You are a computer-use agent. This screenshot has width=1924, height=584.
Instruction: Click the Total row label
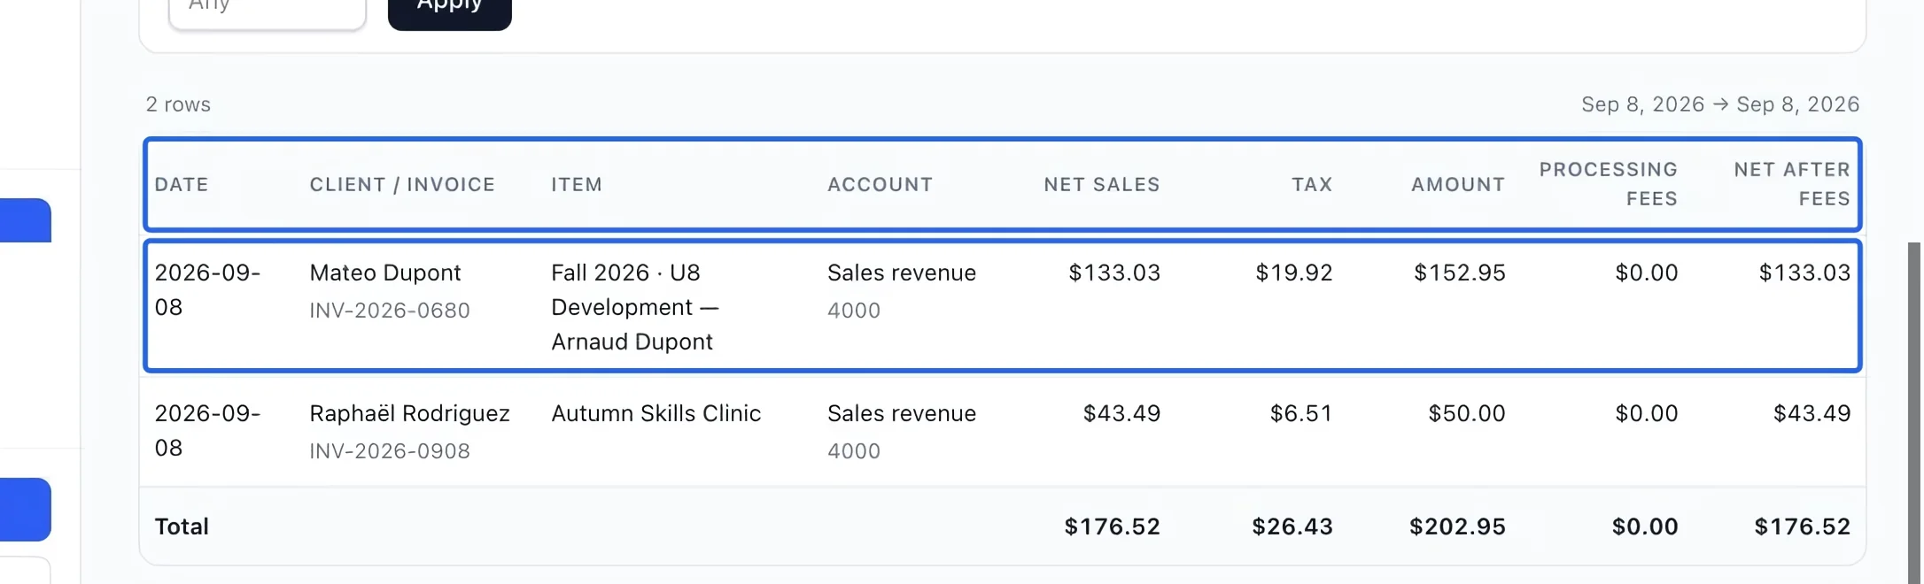tap(182, 526)
